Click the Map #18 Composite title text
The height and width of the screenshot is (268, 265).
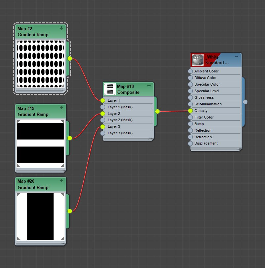click(x=128, y=90)
